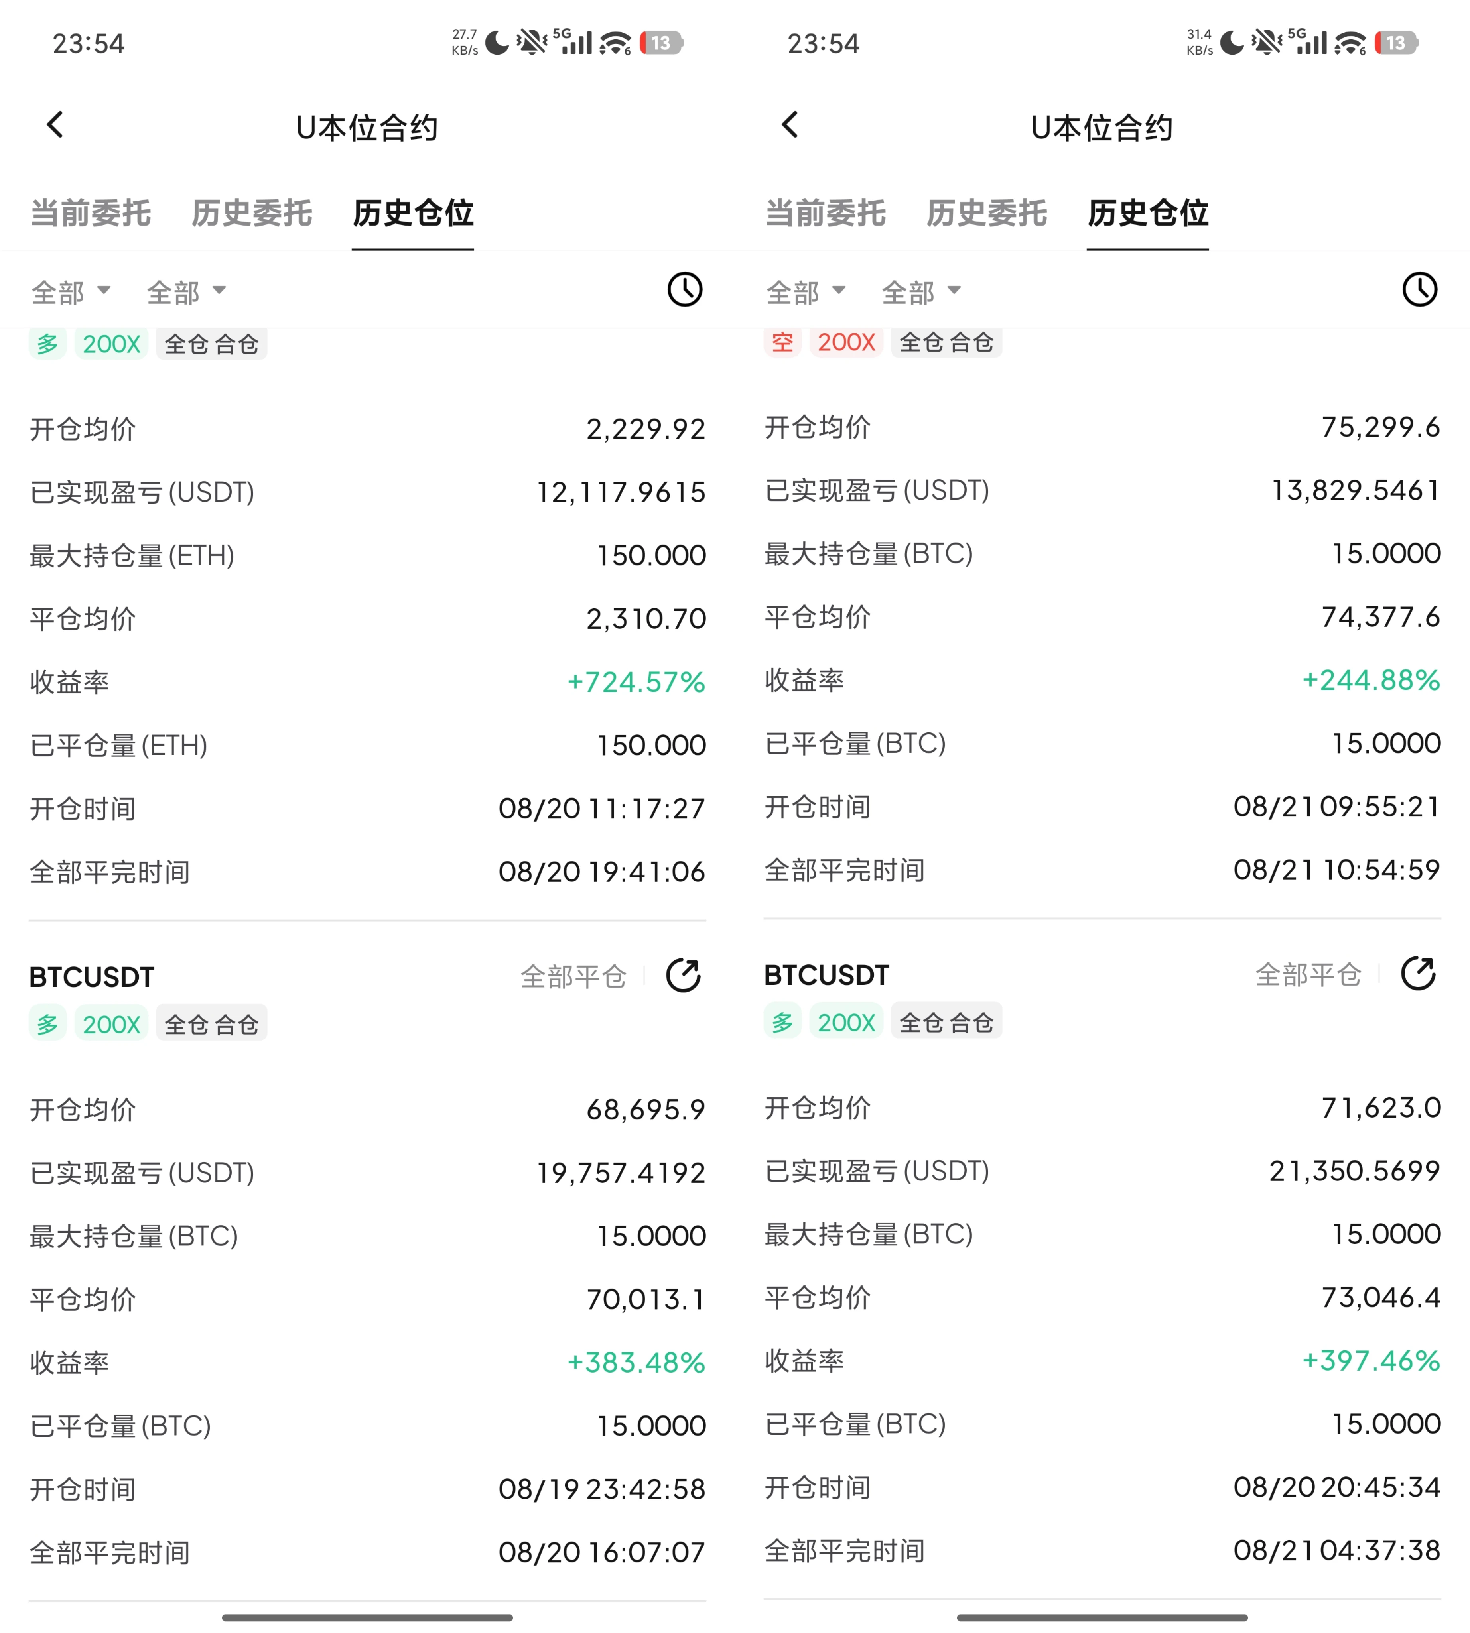
Task: Tap the home gesture bar on left screen
Action: pos(368,1617)
